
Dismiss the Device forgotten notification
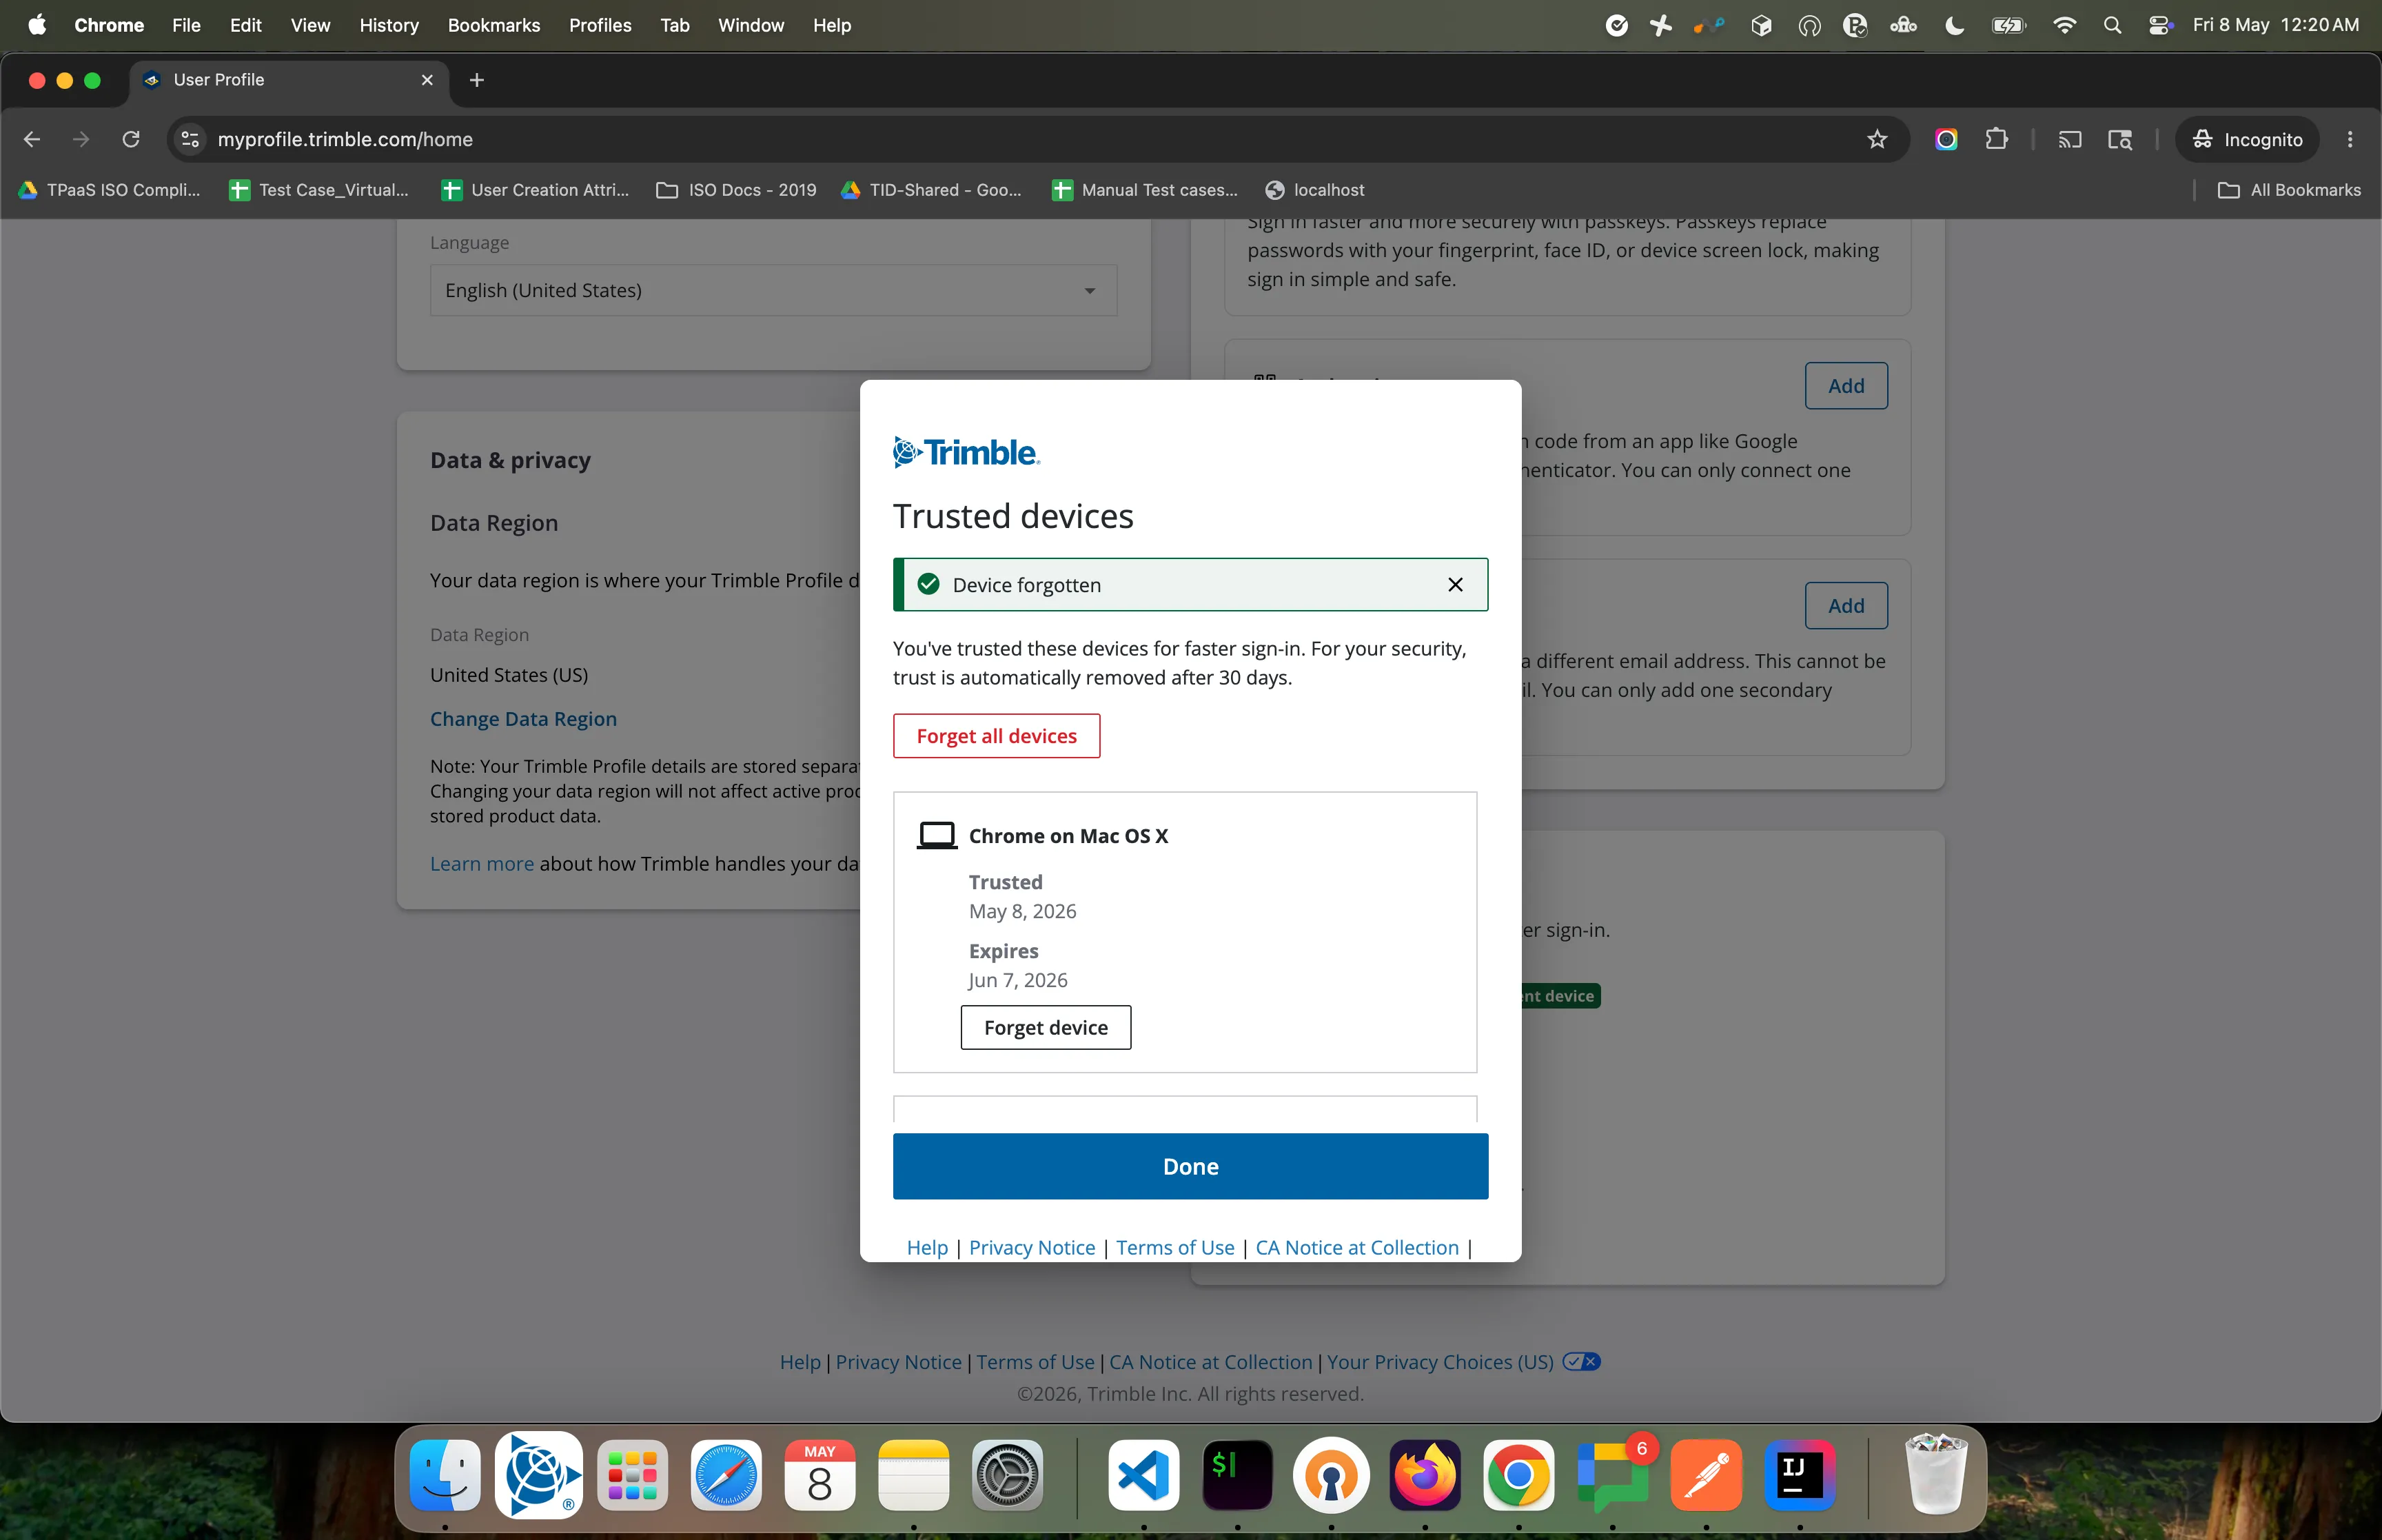[x=1456, y=585]
